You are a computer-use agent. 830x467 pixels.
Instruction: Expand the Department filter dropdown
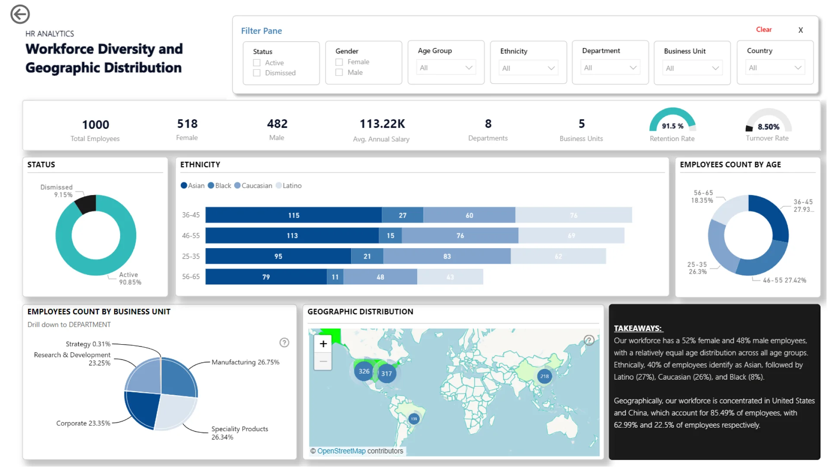pyautogui.click(x=610, y=68)
